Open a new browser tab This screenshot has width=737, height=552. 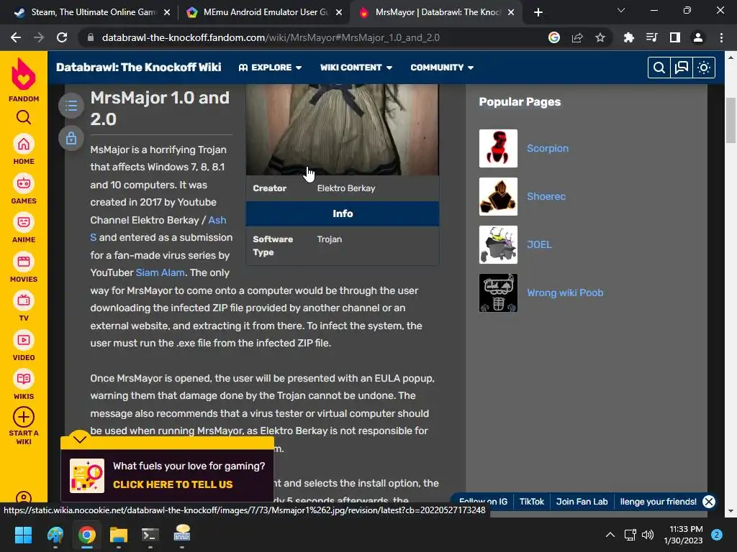pyautogui.click(x=538, y=13)
